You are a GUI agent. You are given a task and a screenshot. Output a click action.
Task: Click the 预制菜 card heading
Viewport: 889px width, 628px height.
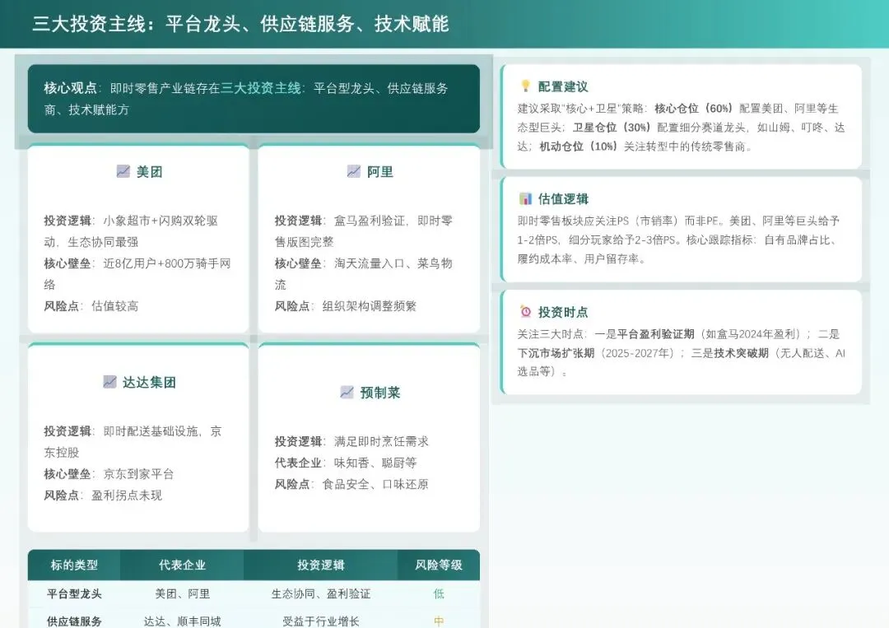pos(380,393)
